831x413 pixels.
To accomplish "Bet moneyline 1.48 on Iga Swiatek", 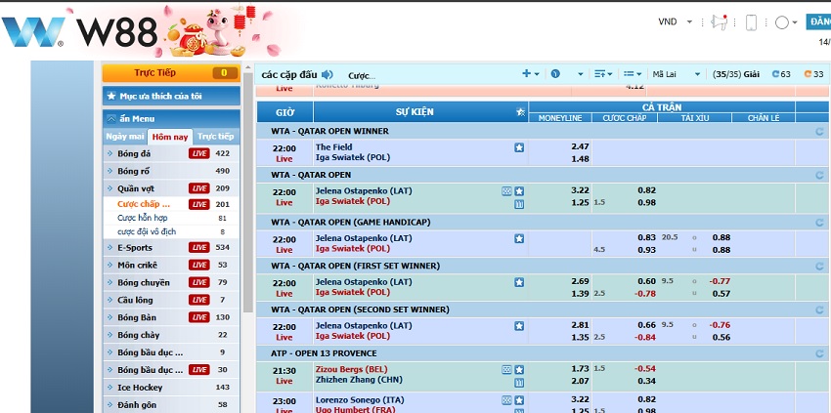I will pos(581,159).
